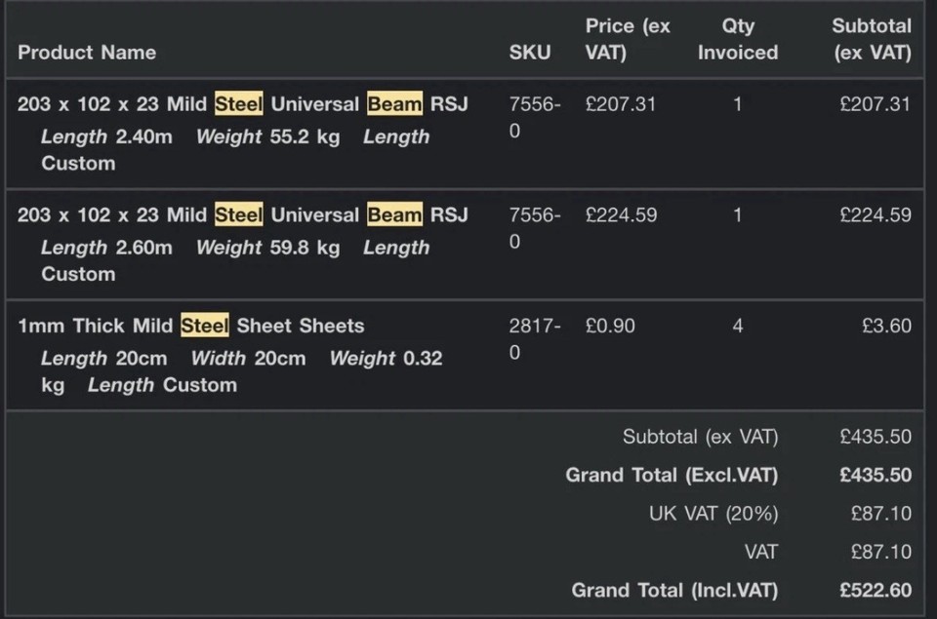Image resolution: width=937 pixels, height=619 pixels.
Task: Click the £224.59 price value
Action: point(621,214)
